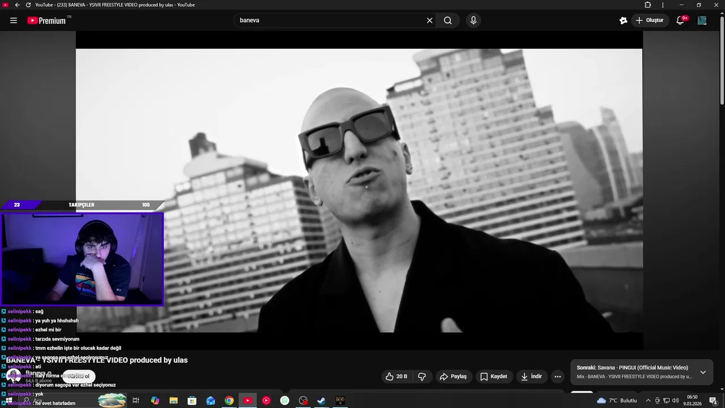Start voice search with microphone

pyautogui.click(x=474, y=20)
